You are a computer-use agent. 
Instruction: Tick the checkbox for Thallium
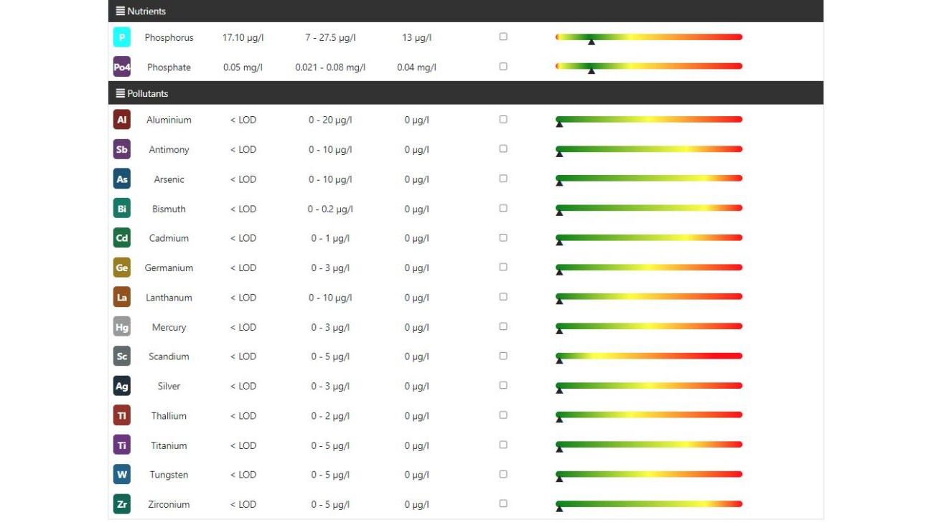click(502, 414)
